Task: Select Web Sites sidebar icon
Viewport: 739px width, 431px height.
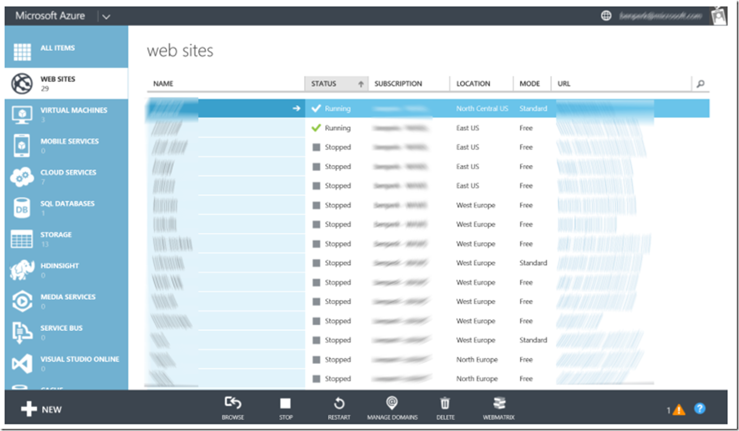Action: click(x=22, y=83)
